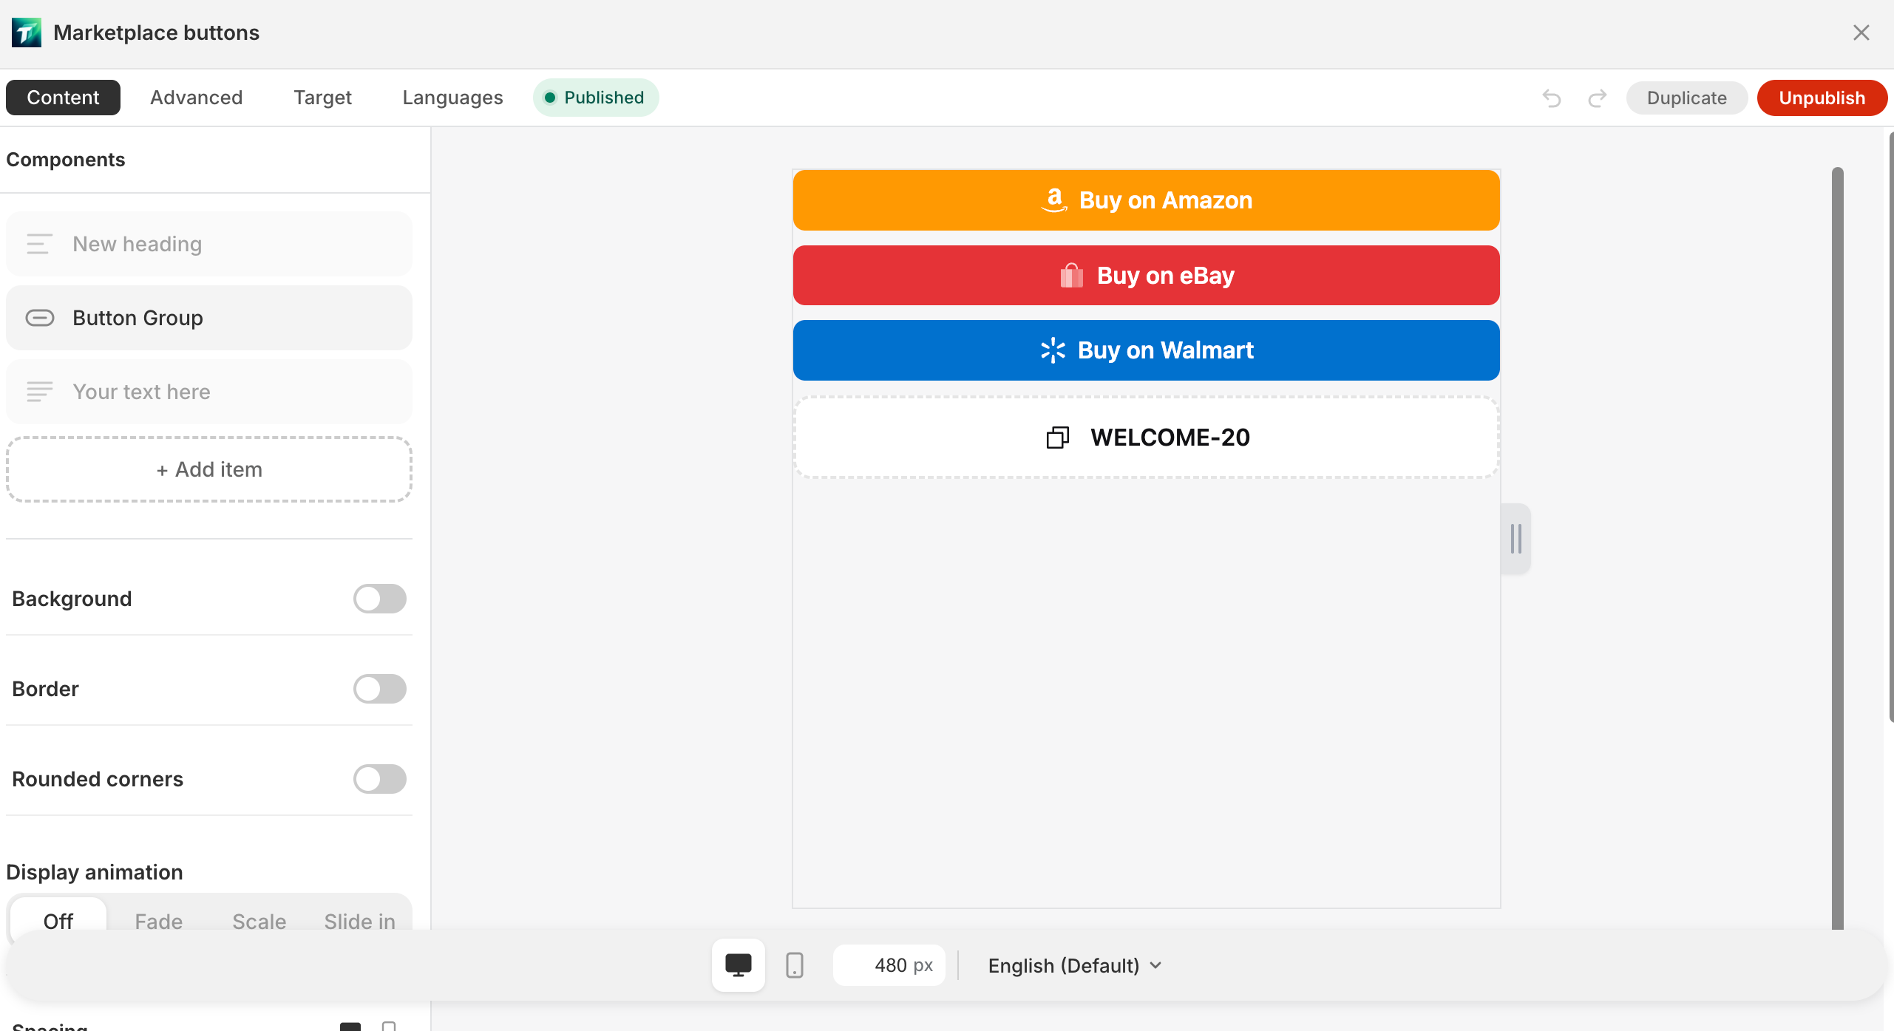Click the preview width resize handle
This screenshot has width=1894, height=1031.
pyautogui.click(x=1516, y=539)
